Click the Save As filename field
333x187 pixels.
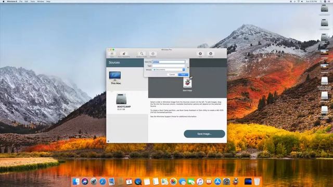pos(169,62)
